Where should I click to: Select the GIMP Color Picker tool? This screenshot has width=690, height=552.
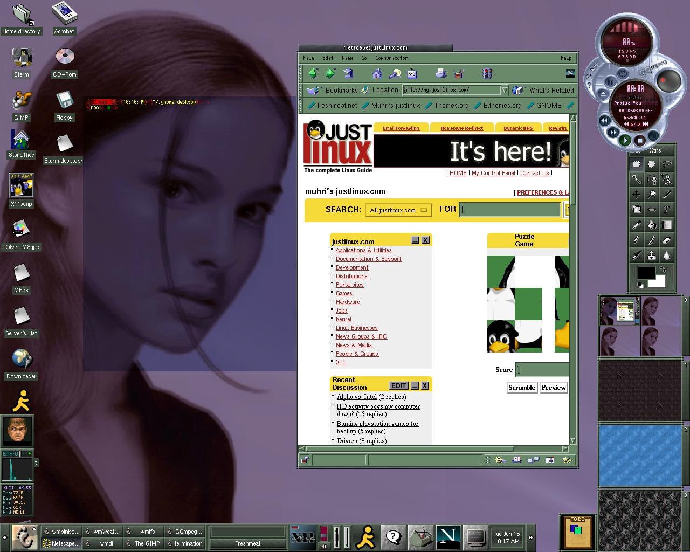(637, 225)
